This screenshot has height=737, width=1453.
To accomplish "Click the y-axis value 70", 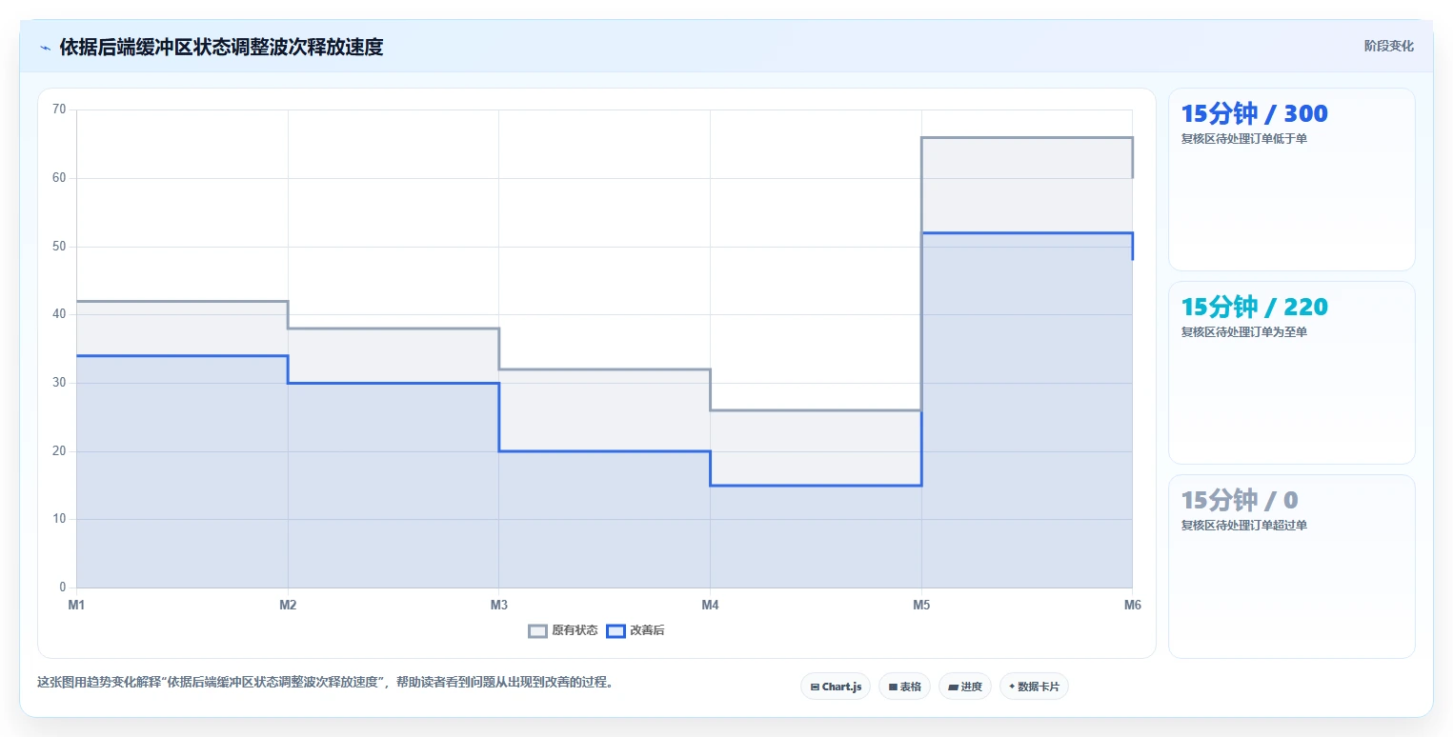I will [x=59, y=110].
